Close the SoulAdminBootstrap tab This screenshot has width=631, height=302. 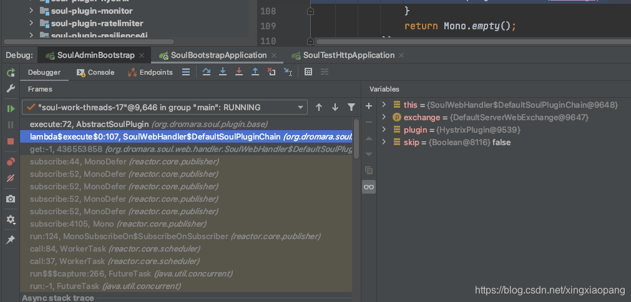142,55
